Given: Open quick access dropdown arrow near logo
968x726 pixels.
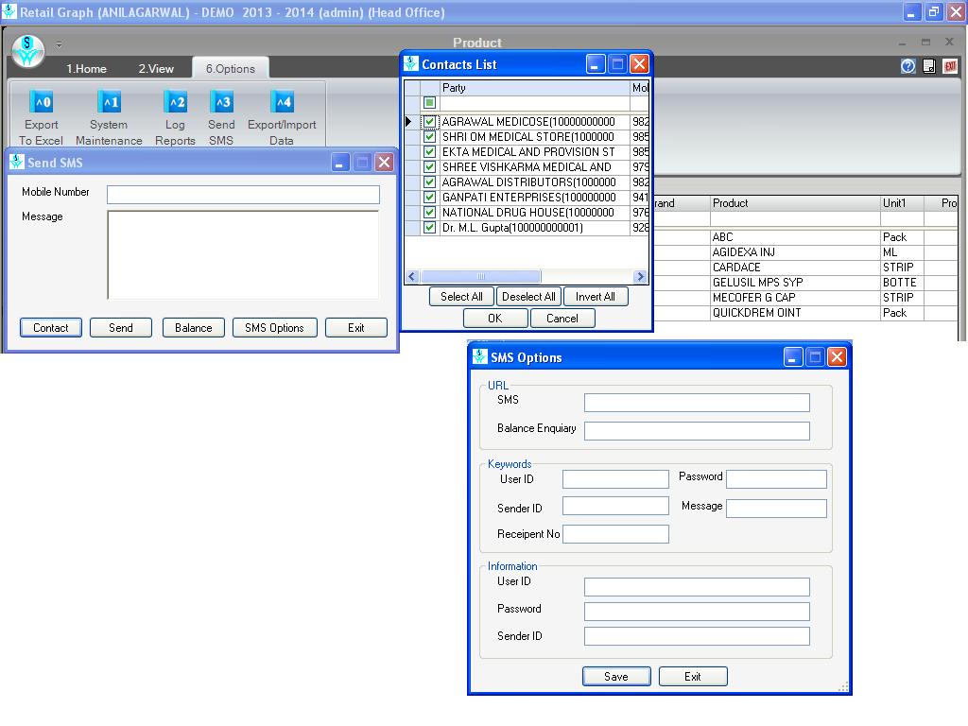Looking at the screenshot, I should tap(59, 44).
